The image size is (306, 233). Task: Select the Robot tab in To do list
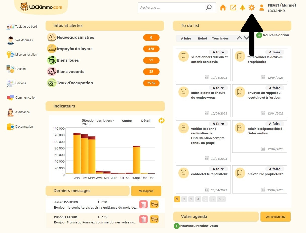pyautogui.click(x=202, y=38)
